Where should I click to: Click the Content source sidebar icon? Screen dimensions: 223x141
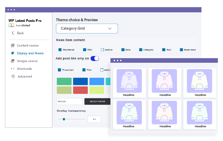click(13, 45)
